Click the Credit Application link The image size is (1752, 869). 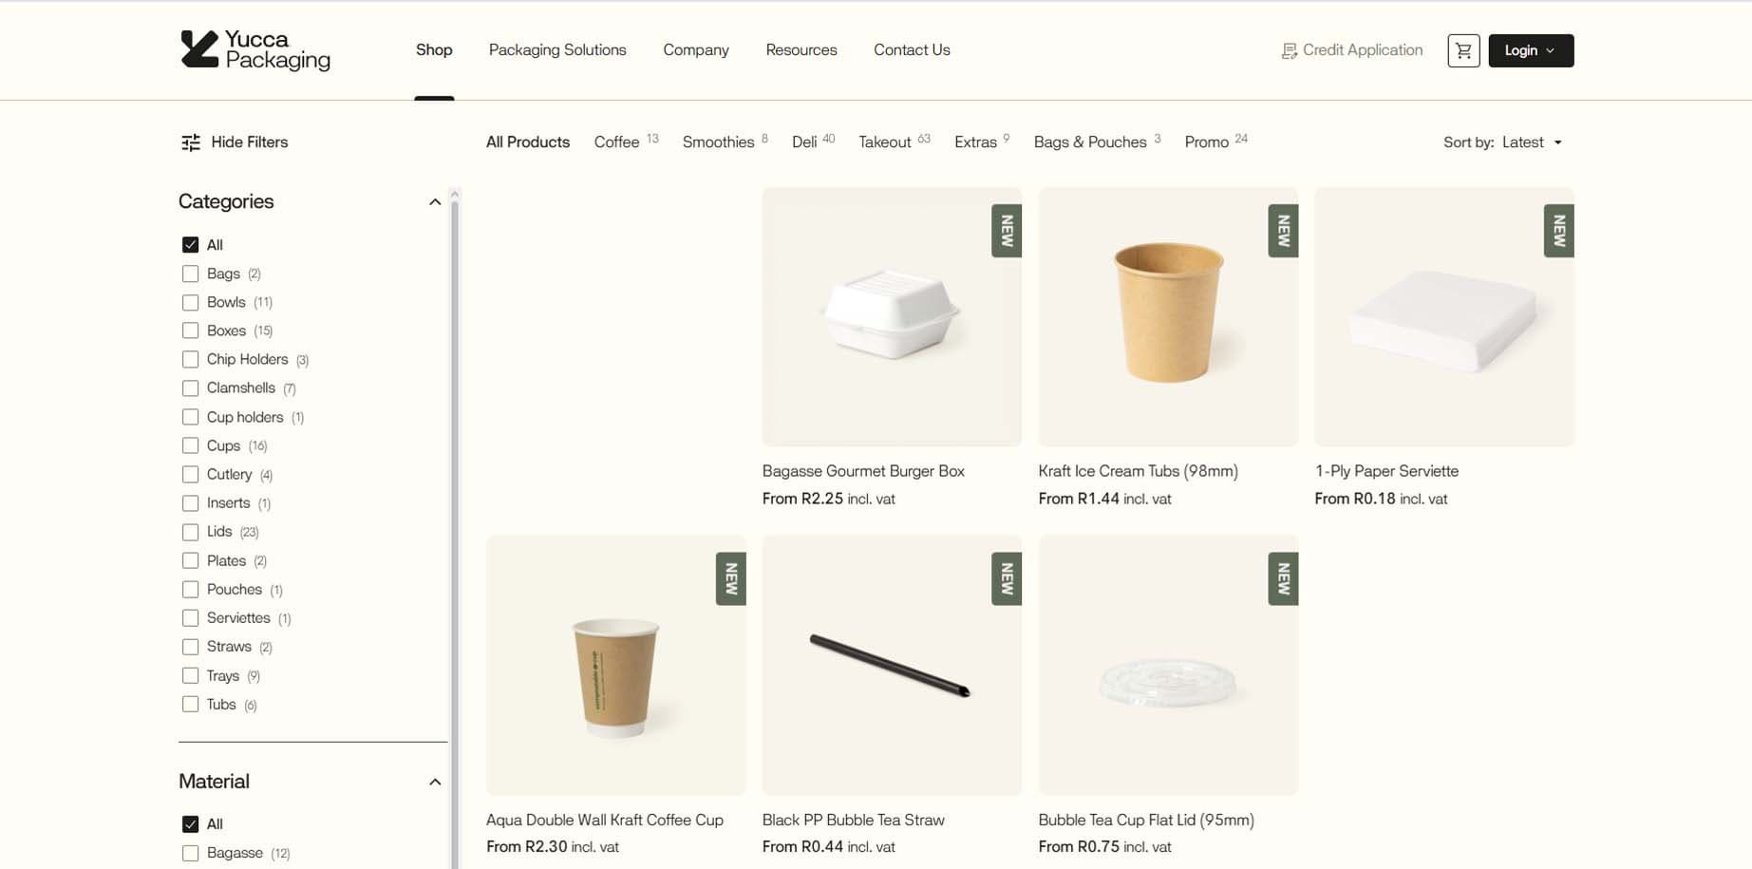tap(1351, 50)
